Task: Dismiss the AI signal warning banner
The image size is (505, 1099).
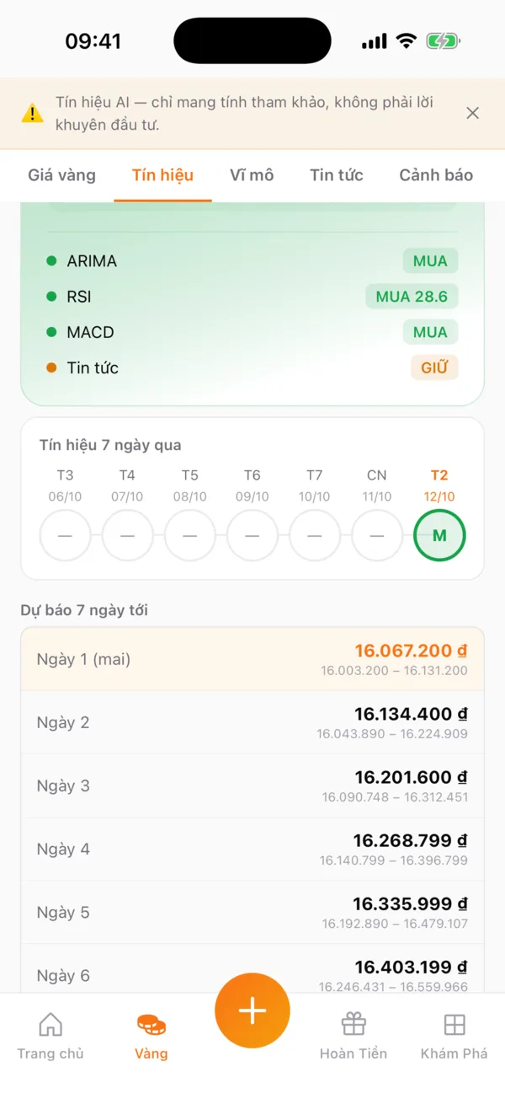Action: click(x=473, y=113)
